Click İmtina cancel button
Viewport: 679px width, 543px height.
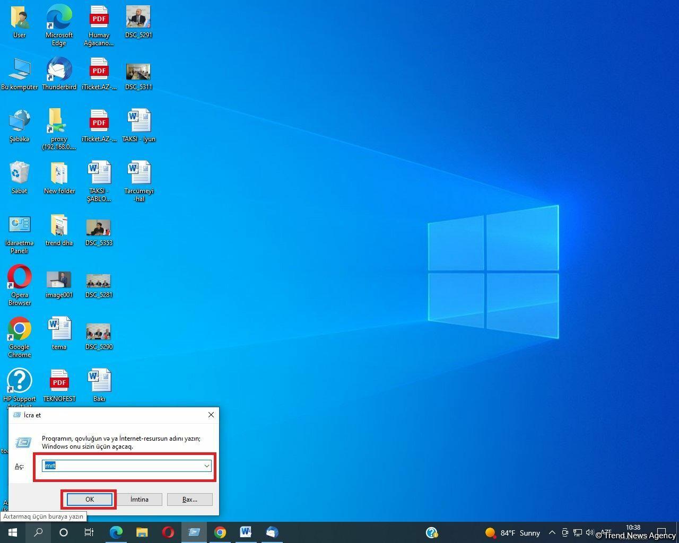pos(140,500)
